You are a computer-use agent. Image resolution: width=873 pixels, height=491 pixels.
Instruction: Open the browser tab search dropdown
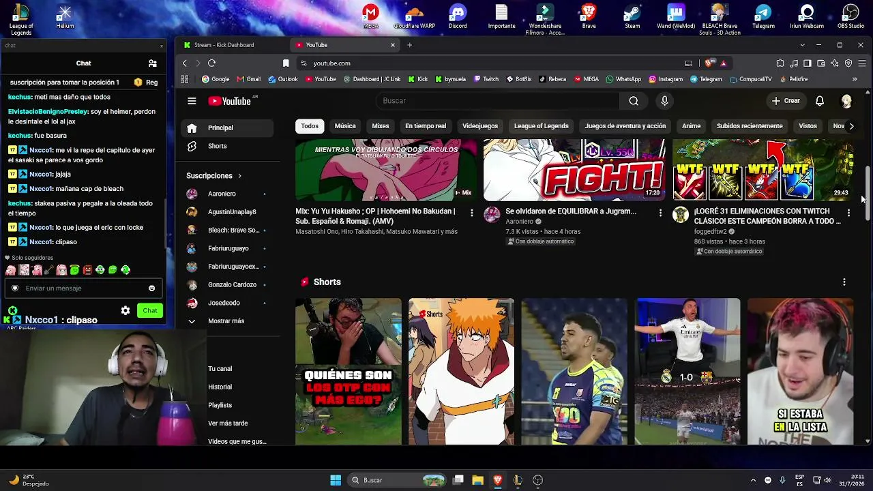pos(802,45)
